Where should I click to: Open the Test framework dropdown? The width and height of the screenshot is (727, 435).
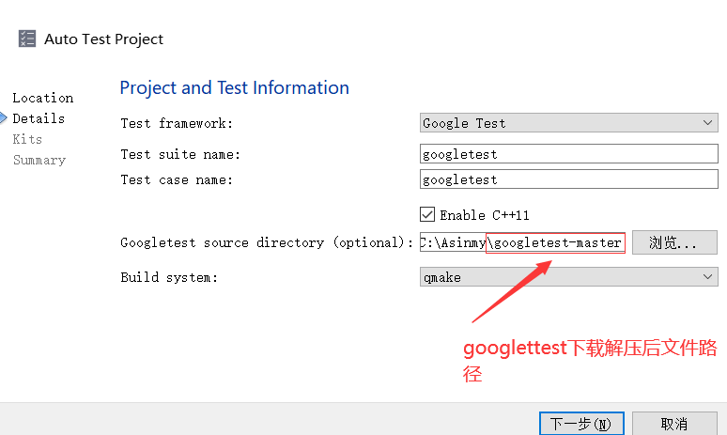tap(569, 123)
